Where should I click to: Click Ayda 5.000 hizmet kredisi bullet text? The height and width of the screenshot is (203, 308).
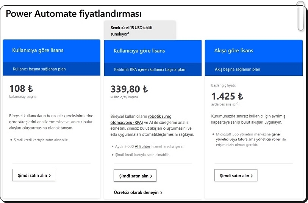(x=149, y=146)
